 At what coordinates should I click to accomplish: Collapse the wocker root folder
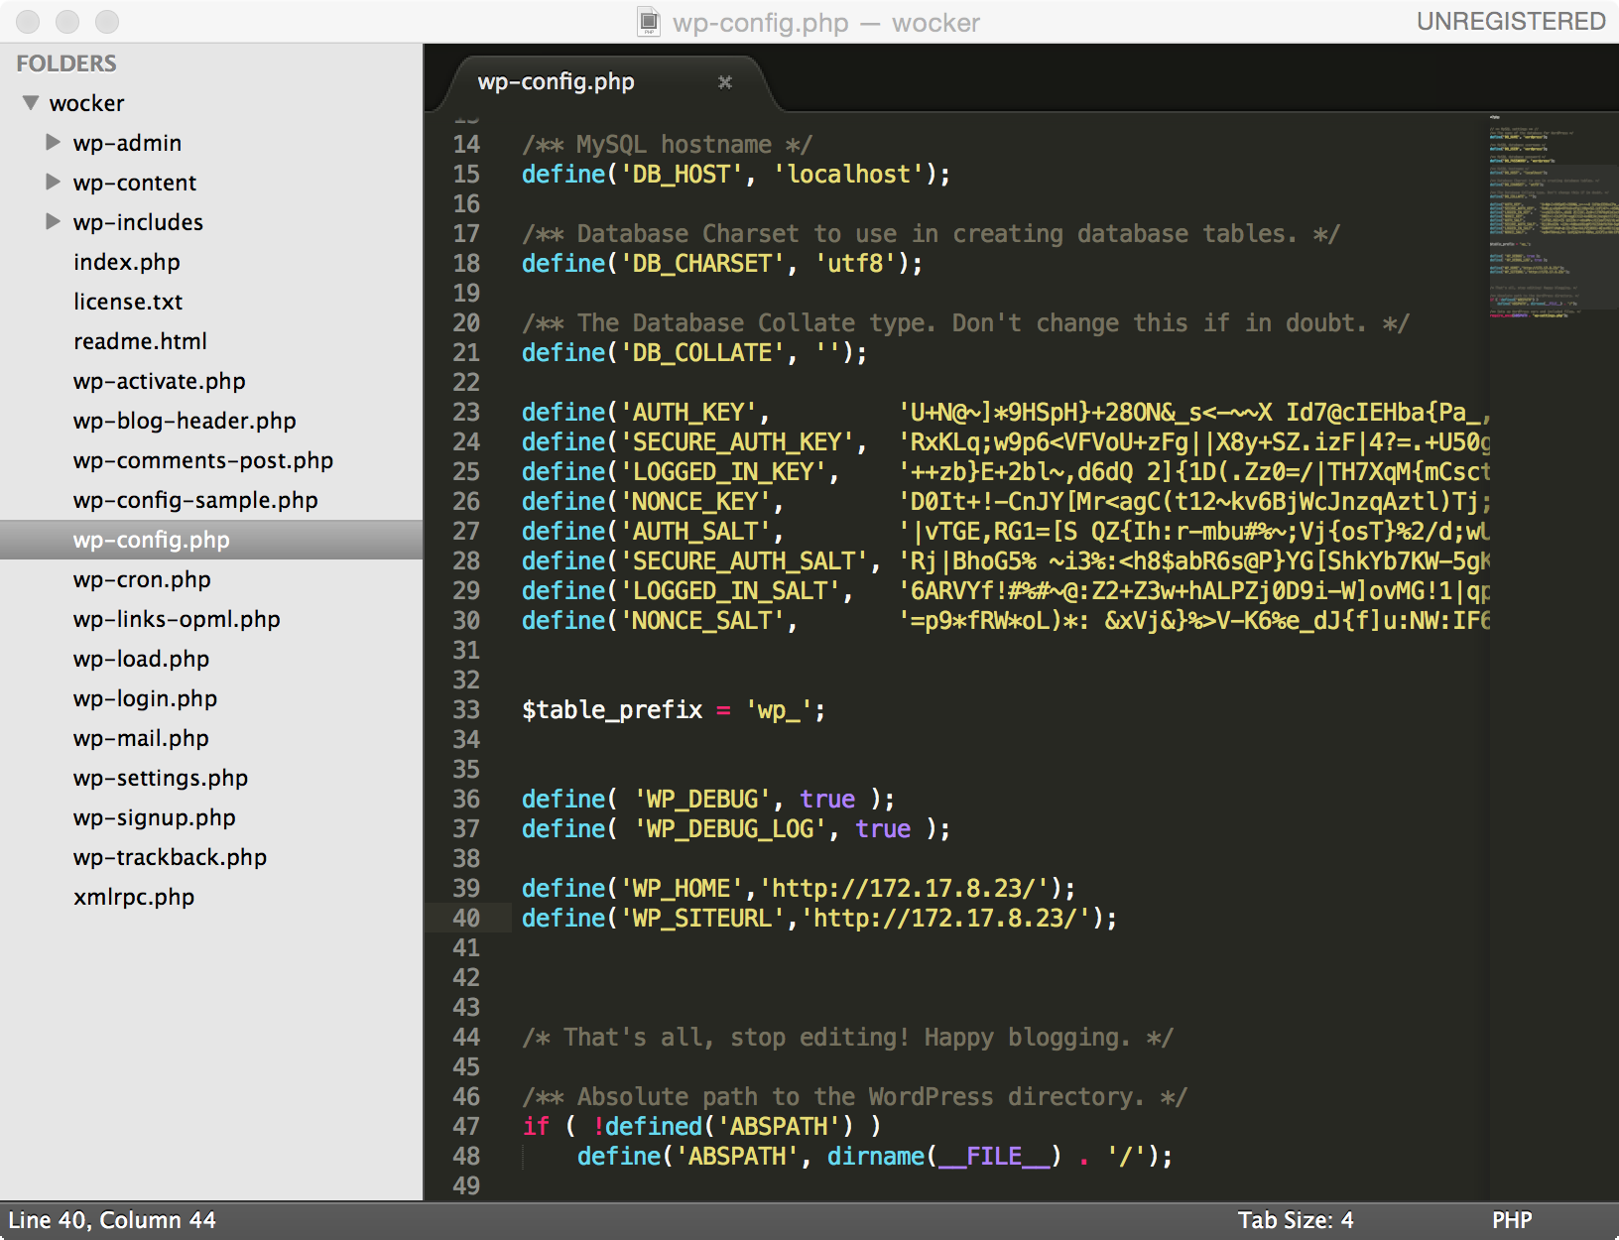point(31,103)
